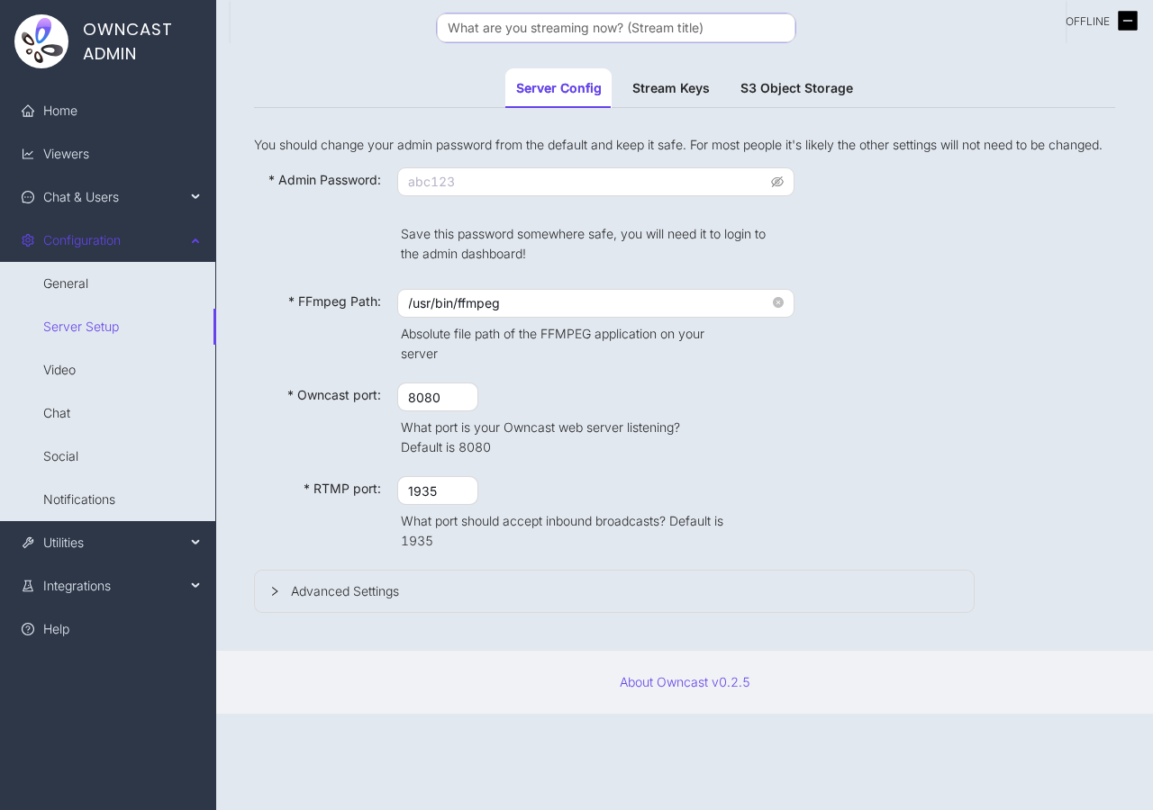
Task: Click the OWNCAST ADMIN title
Action: pos(127,41)
